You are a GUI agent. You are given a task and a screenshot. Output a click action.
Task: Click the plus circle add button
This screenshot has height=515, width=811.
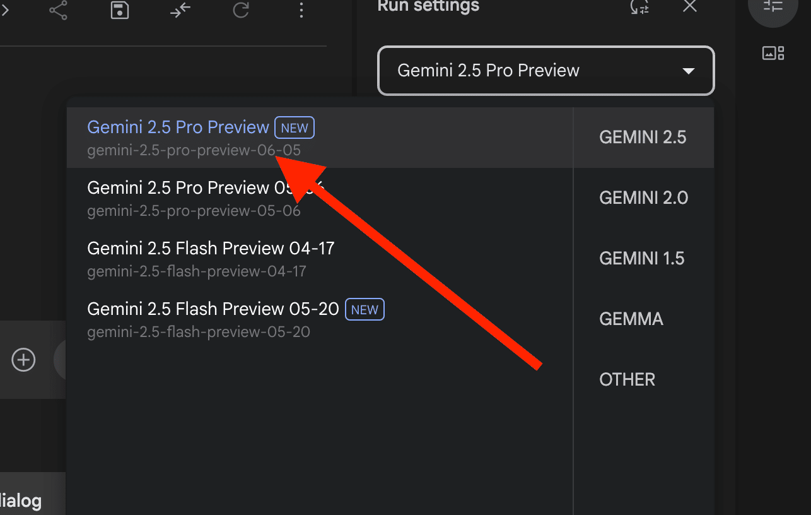click(24, 360)
